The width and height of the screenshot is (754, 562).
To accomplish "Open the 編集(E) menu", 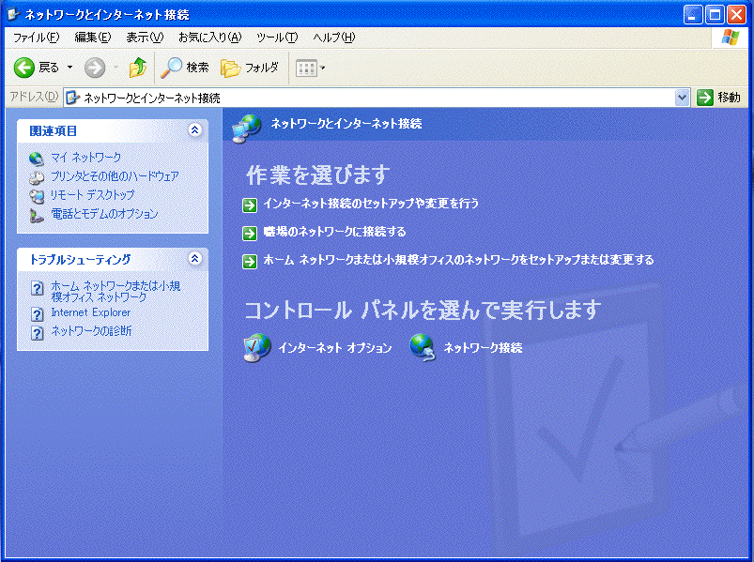I will coord(93,38).
